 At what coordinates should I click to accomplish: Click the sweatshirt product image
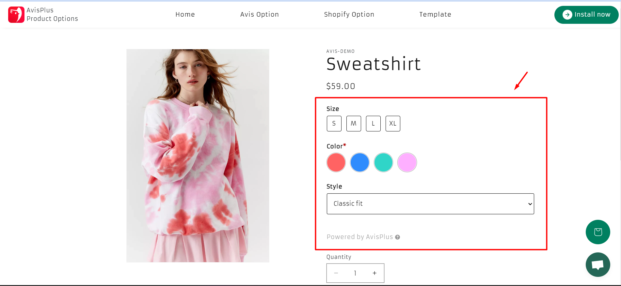(198, 156)
